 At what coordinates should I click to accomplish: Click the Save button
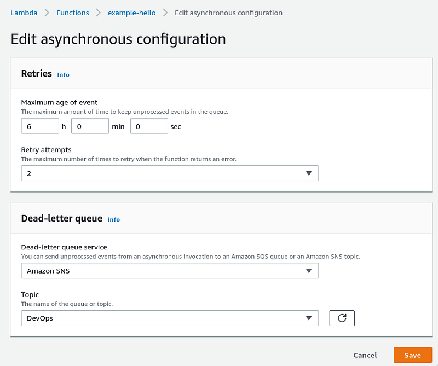pos(413,355)
